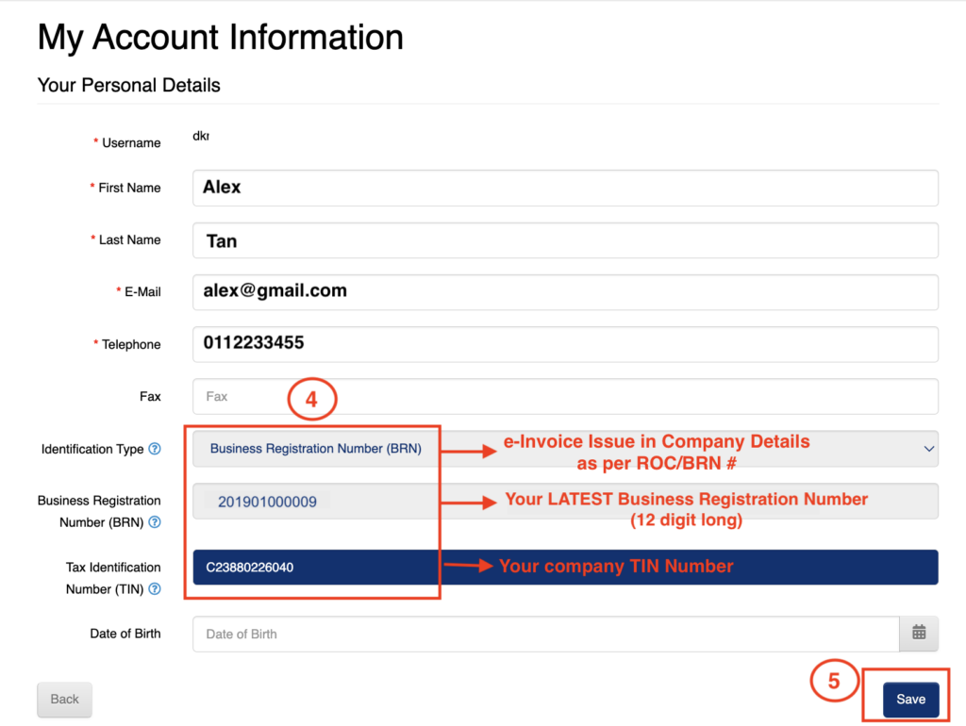Image resolution: width=966 pixels, height=726 pixels.
Task: Open the Date of Birth calendar picker
Action: pyautogui.click(x=919, y=634)
